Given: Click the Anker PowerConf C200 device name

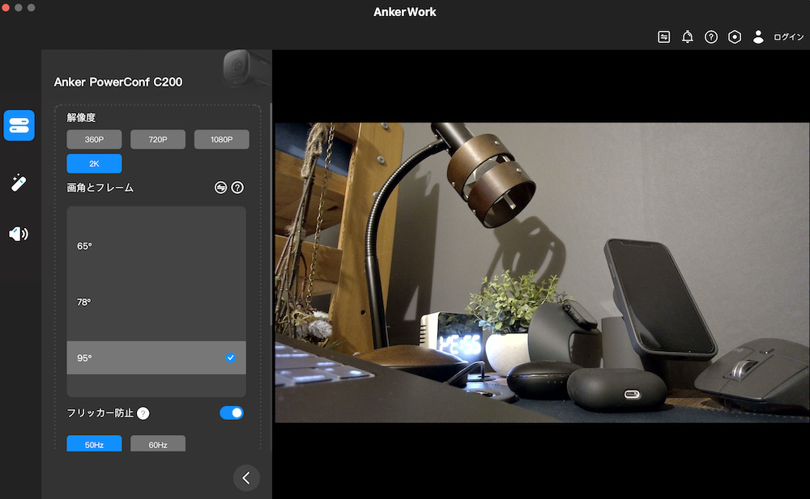Looking at the screenshot, I should pos(118,82).
